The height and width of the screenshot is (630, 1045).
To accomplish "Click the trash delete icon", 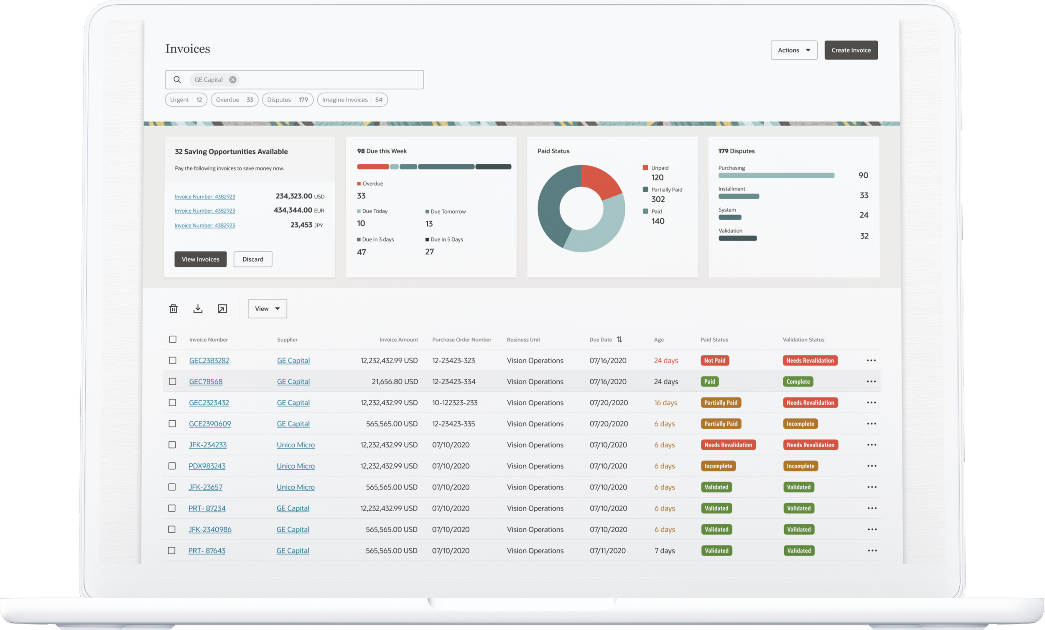I will [x=173, y=309].
